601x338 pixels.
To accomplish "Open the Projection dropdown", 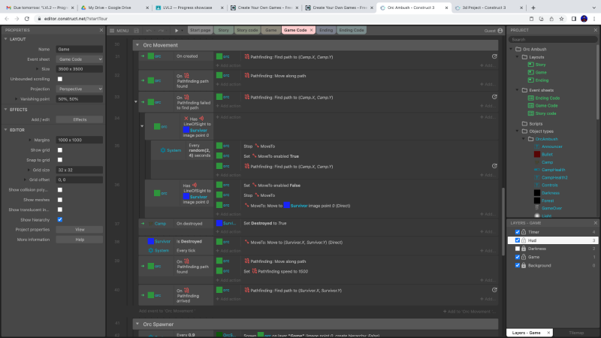I will 80,88.
